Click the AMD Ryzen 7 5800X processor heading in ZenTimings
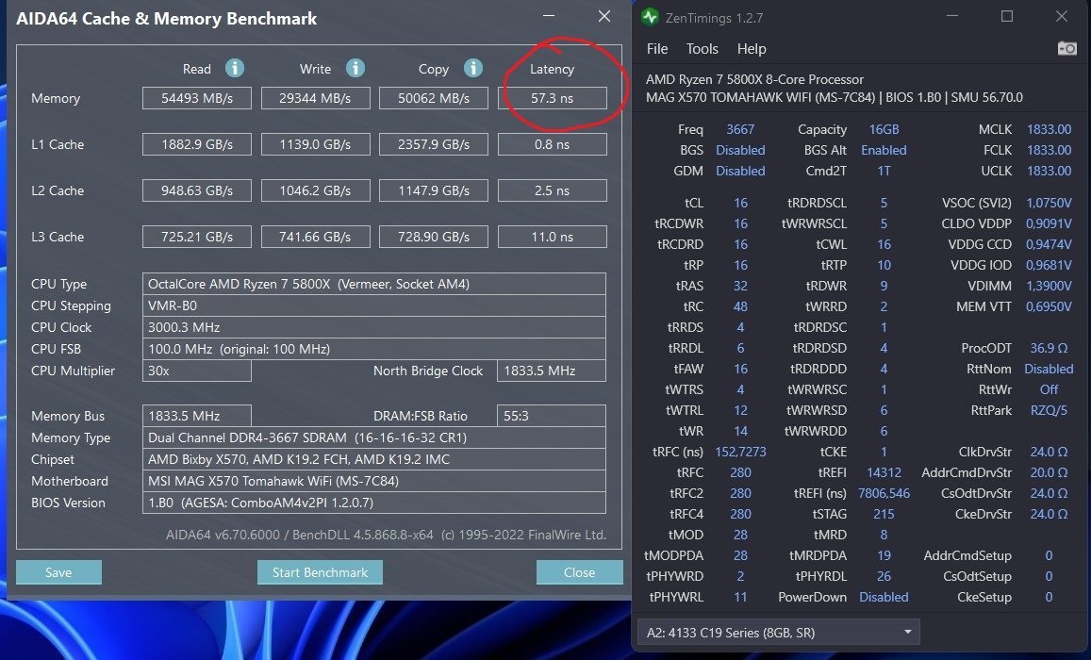 tap(754, 79)
